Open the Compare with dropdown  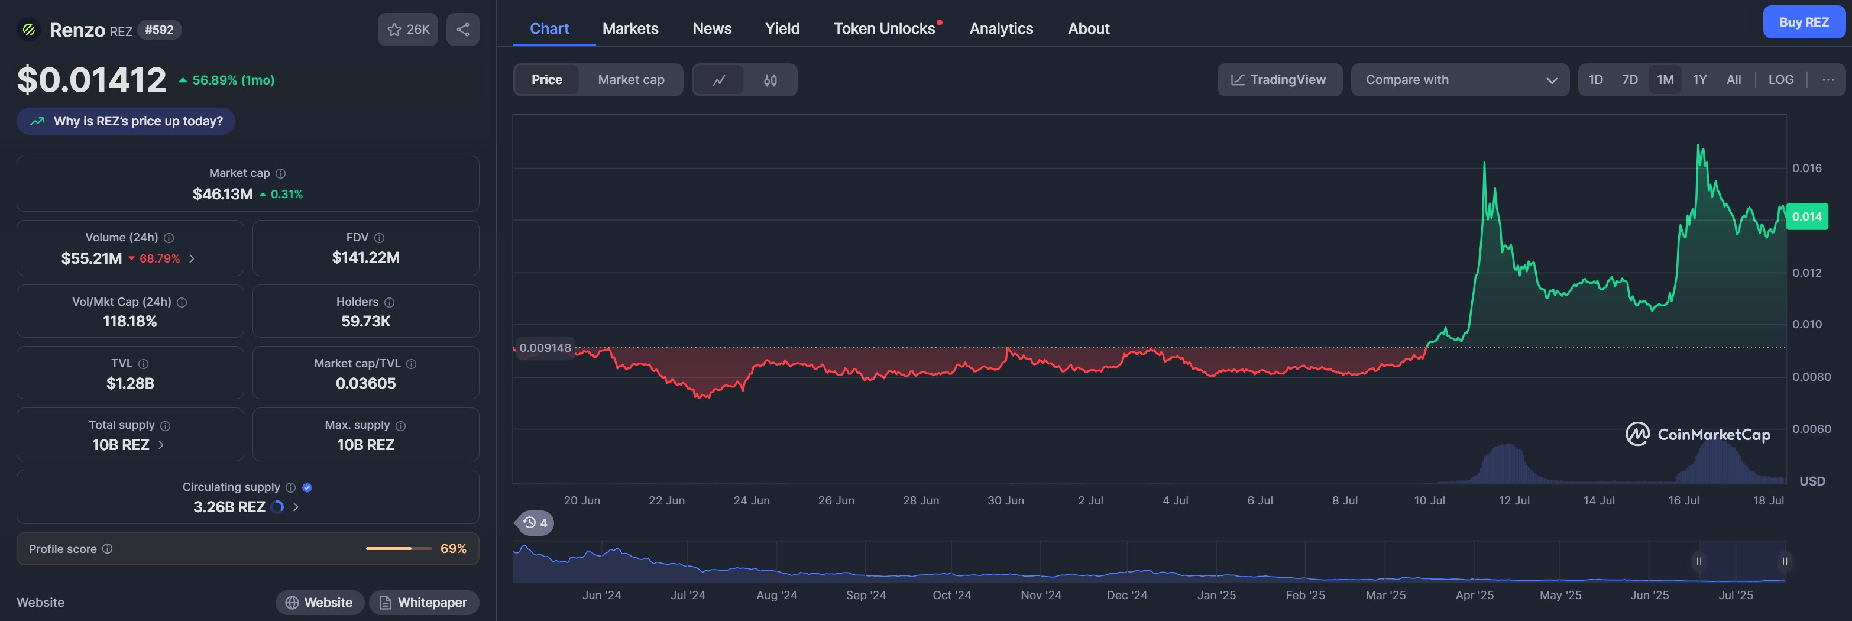(x=1459, y=80)
